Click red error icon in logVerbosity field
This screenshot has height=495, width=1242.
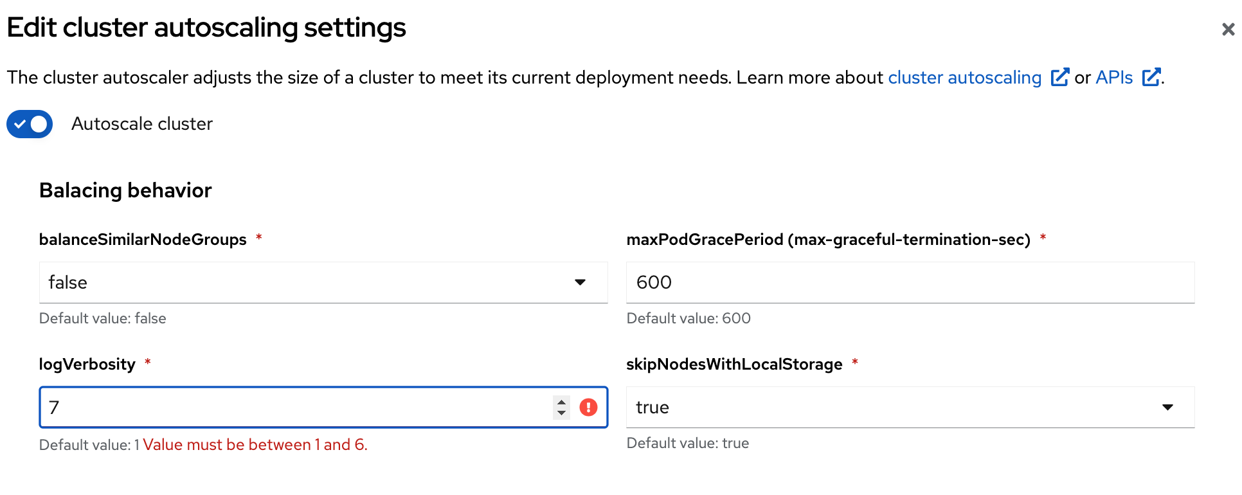(588, 408)
